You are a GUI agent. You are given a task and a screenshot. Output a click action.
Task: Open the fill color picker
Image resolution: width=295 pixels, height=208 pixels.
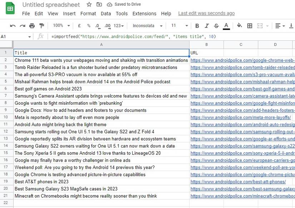tap(239, 25)
